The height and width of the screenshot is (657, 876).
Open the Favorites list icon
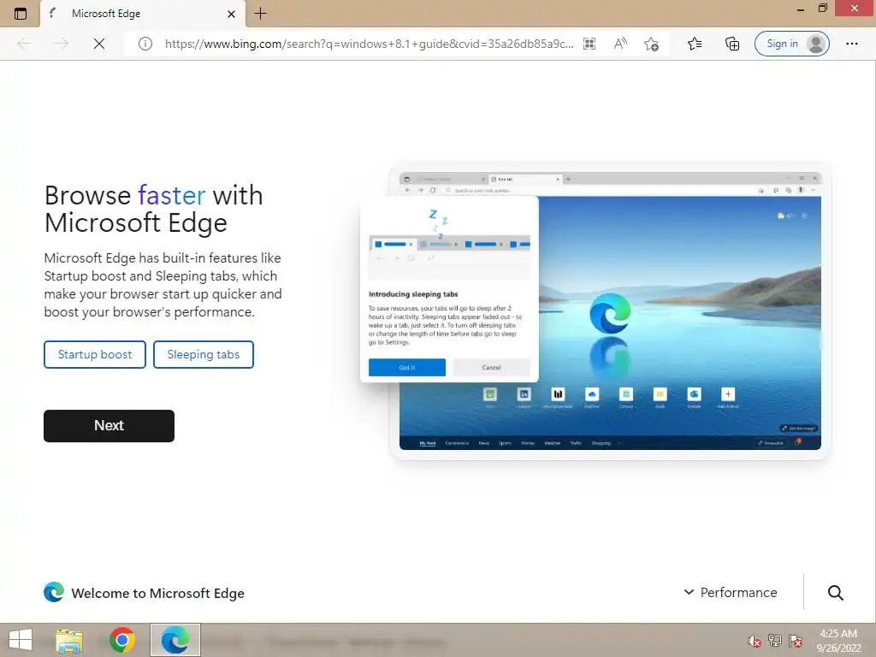click(x=695, y=44)
